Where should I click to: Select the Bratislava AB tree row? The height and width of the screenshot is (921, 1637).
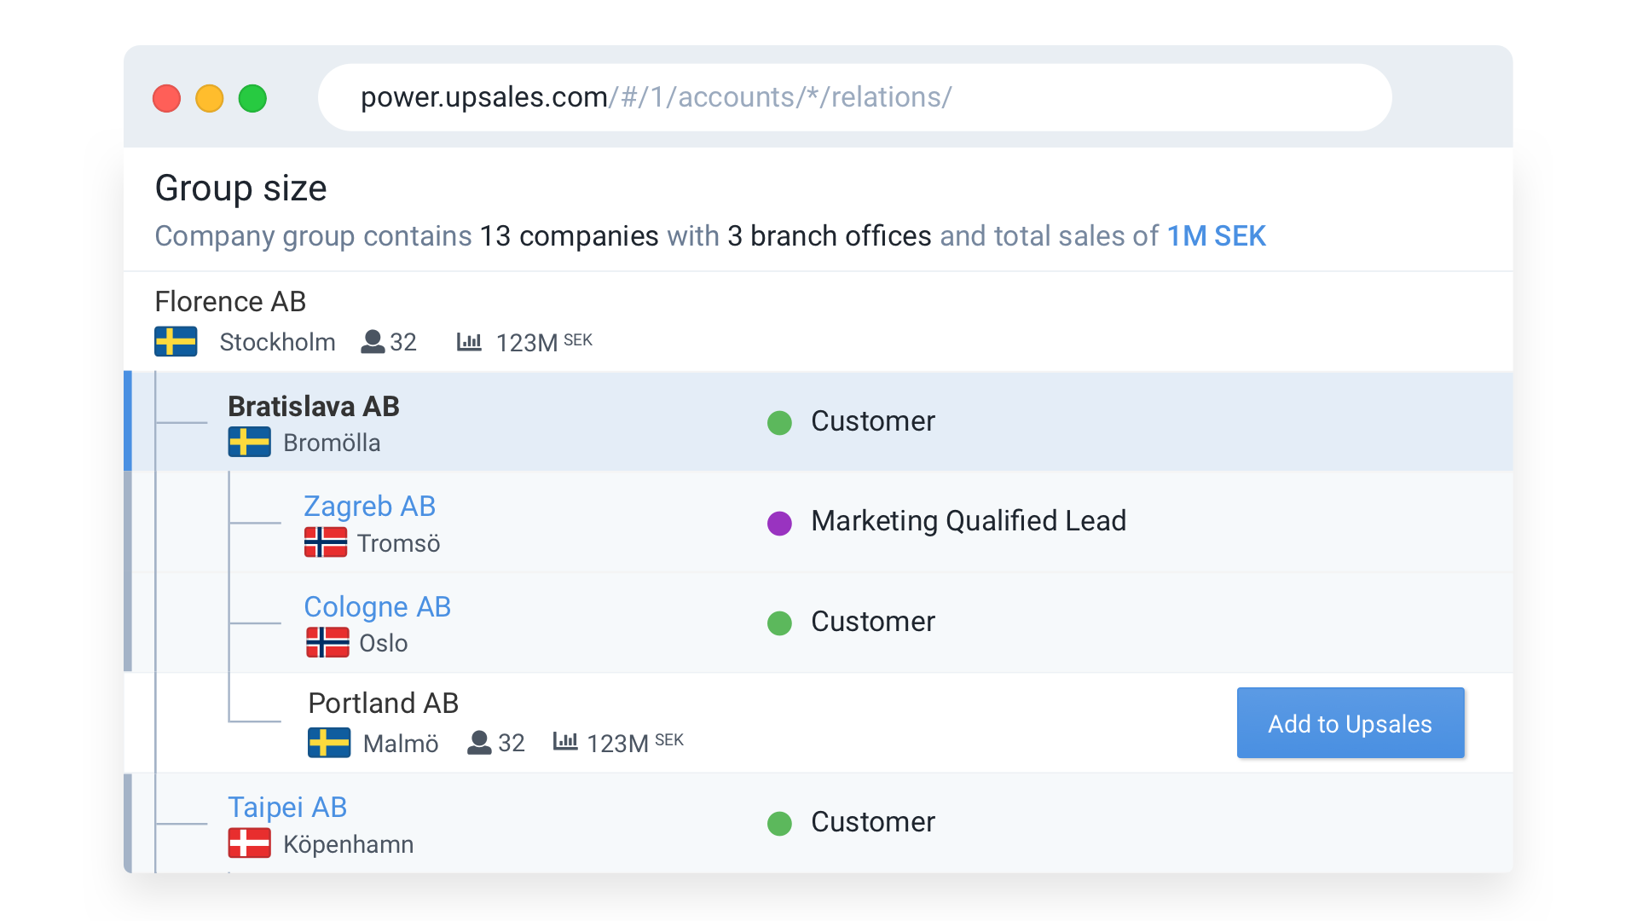(x=818, y=421)
